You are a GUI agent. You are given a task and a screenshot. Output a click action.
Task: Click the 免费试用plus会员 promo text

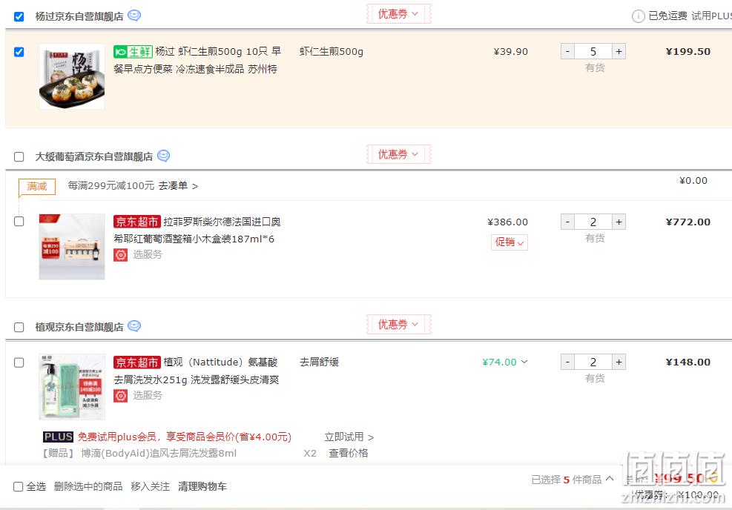point(185,437)
